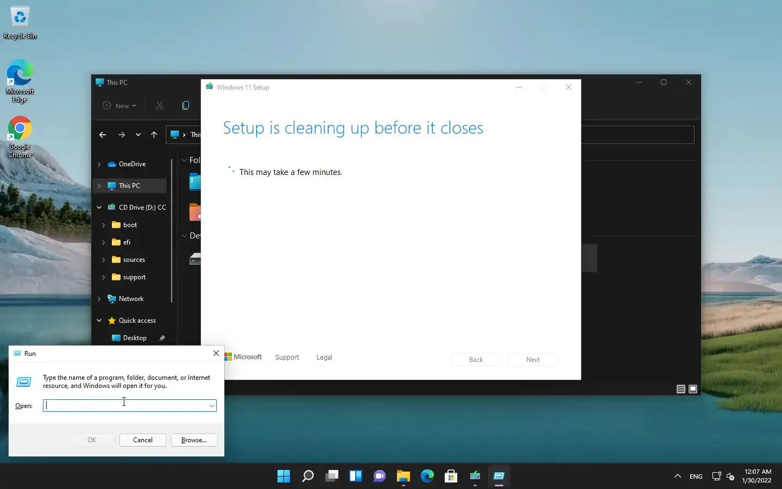The height and width of the screenshot is (489, 782).
Task: Show hidden system tray icons
Action: click(677, 477)
